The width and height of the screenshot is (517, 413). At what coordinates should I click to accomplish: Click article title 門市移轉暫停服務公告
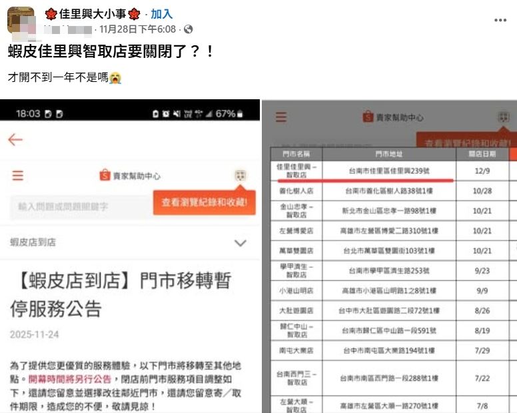coord(121,294)
